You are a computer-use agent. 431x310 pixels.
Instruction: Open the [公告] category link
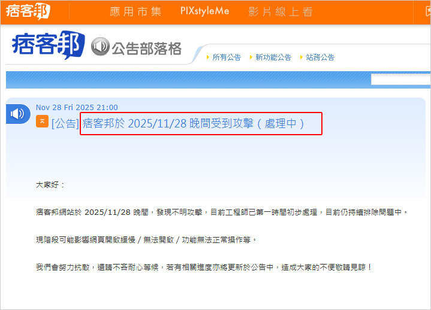[65, 124]
